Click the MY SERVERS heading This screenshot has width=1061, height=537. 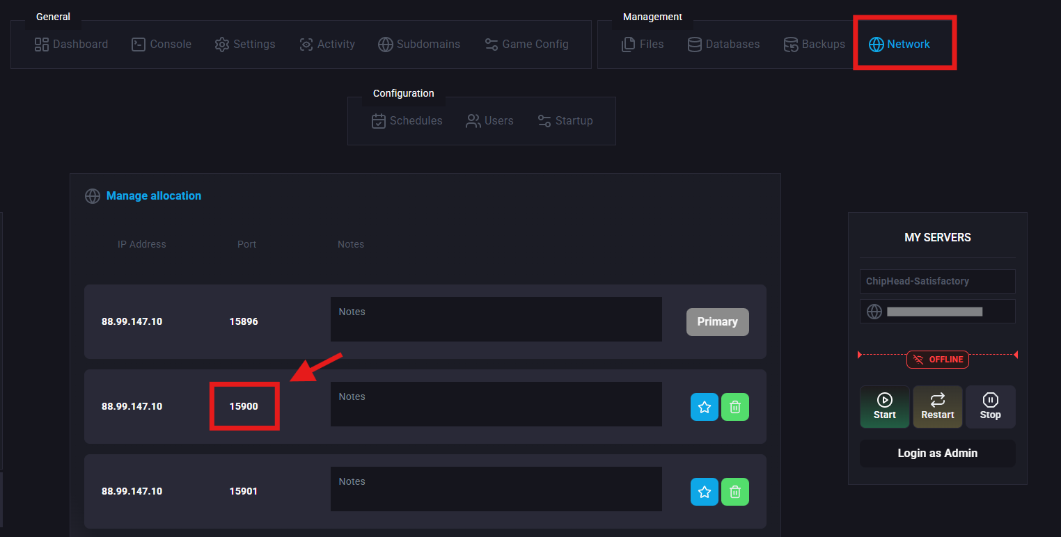click(938, 238)
